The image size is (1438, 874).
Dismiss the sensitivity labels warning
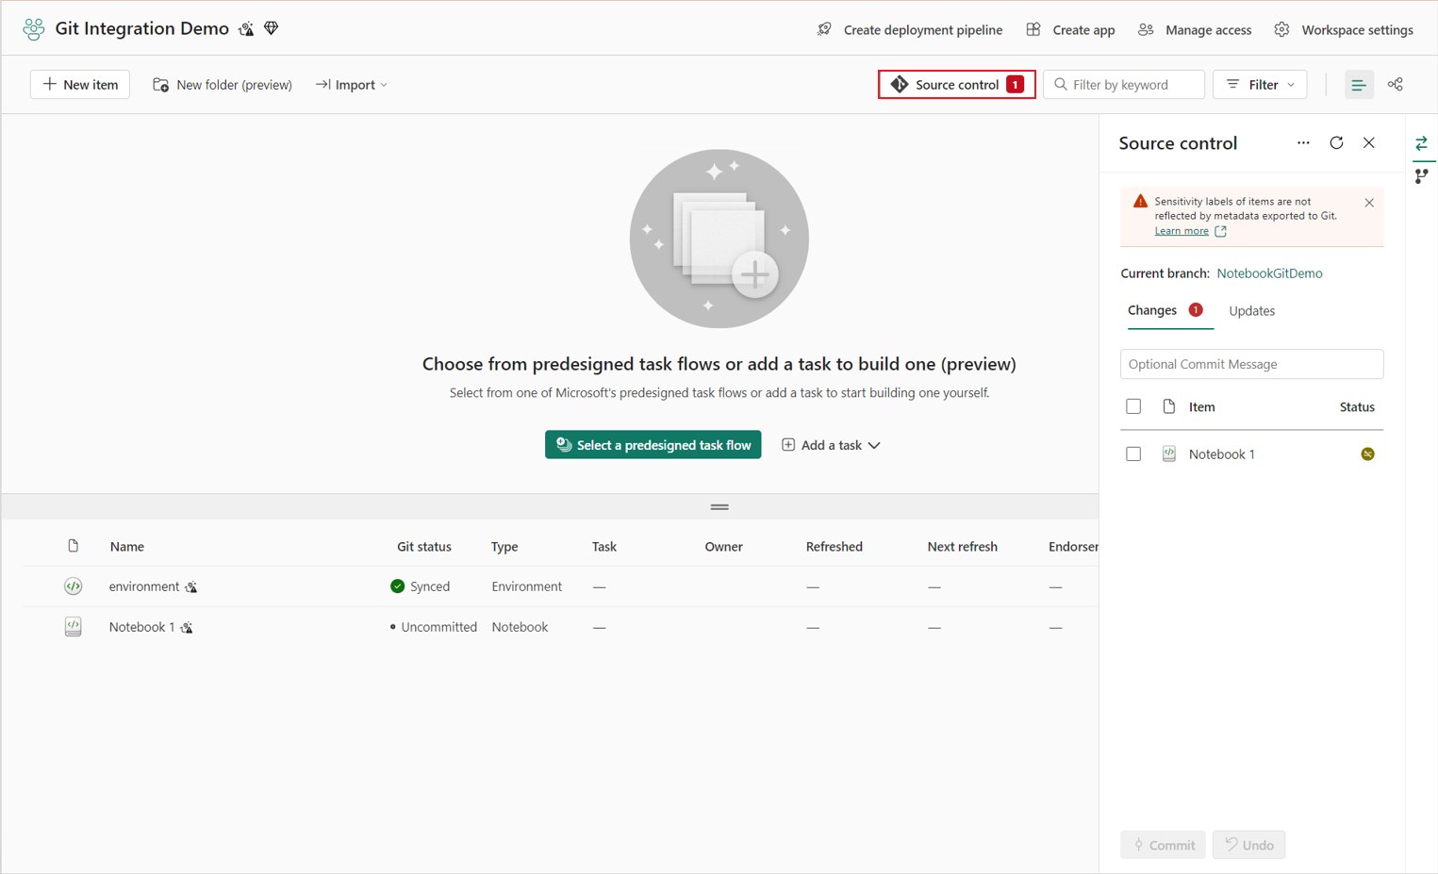point(1369,203)
